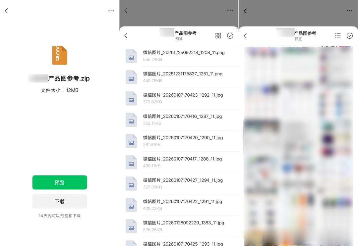Click the 产品图参考.zip file name
Viewport: 358px width, 246px height.
pyautogui.click(x=69, y=78)
